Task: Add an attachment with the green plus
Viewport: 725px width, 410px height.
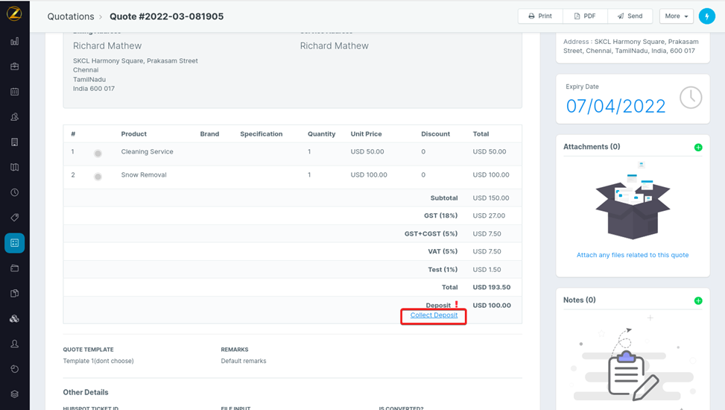Action: [x=698, y=148]
